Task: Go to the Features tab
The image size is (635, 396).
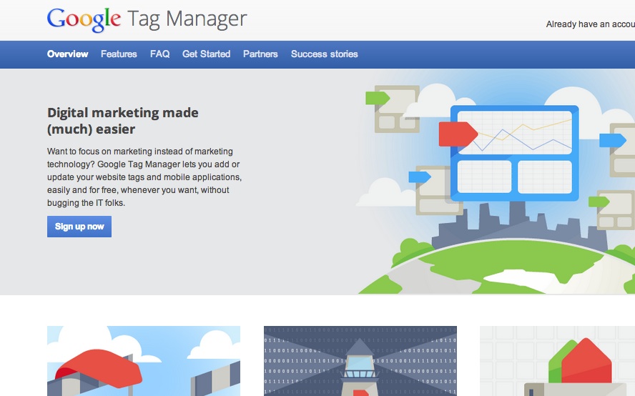Action: [119, 54]
